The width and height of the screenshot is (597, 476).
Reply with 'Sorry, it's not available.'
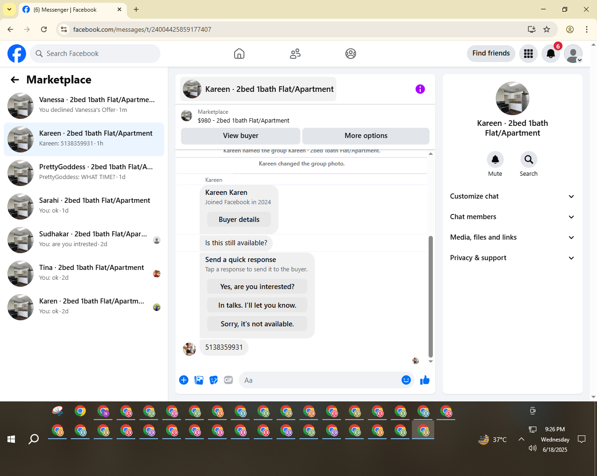[x=257, y=324]
